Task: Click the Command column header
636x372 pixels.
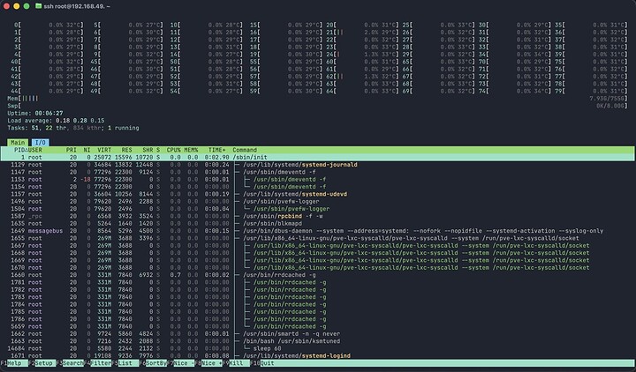Action: pyautogui.click(x=245, y=150)
